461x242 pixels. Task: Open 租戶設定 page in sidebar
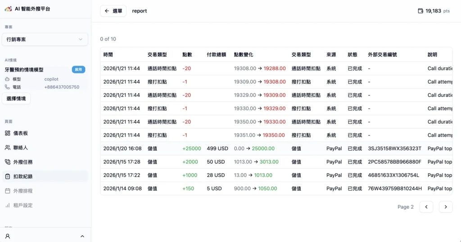coord(45,205)
